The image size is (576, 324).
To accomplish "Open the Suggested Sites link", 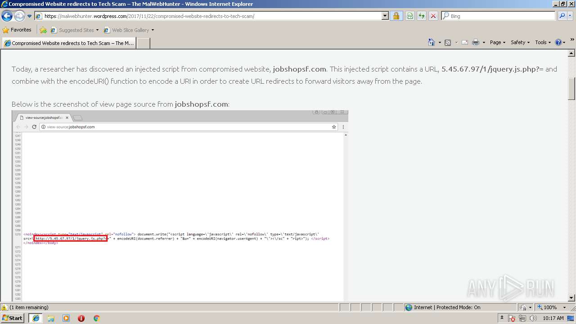I will click(74, 30).
